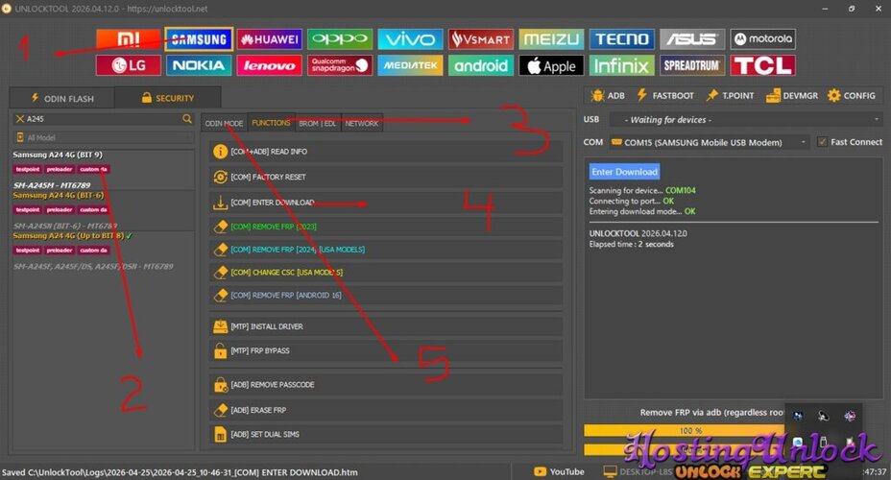Run [MTP] INSTALL DRIVER
The height and width of the screenshot is (480, 891).
[x=386, y=326]
